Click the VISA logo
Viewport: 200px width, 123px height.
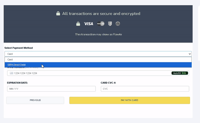88,24
